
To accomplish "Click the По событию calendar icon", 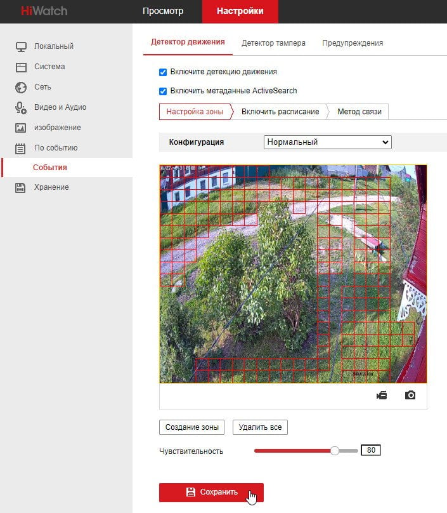I will pyautogui.click(x=20, y=149).
